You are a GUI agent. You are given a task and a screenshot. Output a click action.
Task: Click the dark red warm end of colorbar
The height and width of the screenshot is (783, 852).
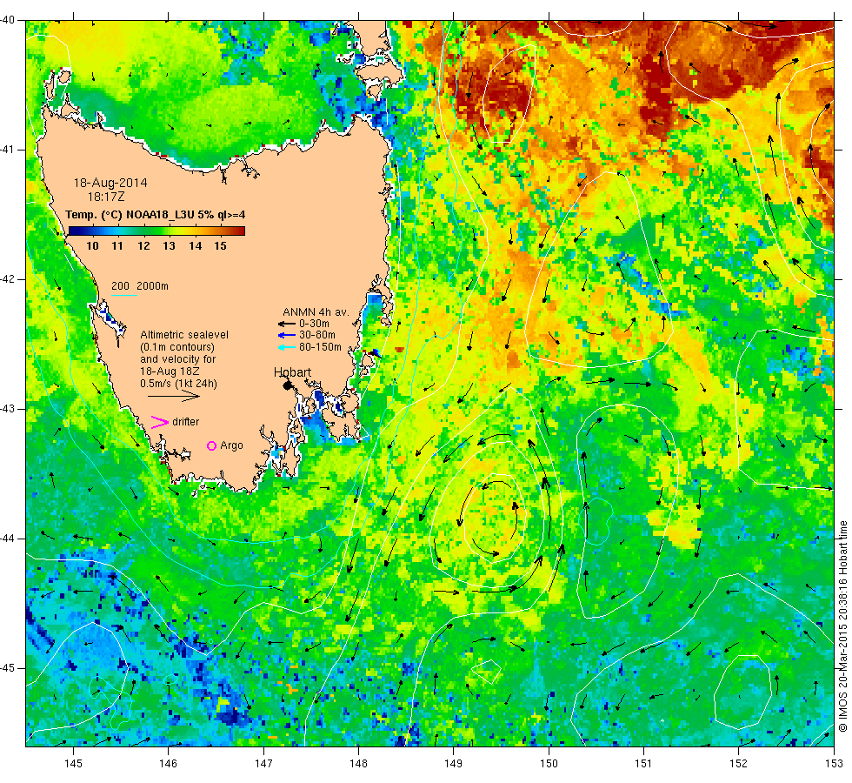pyautogui.click(x=240, y=231)
